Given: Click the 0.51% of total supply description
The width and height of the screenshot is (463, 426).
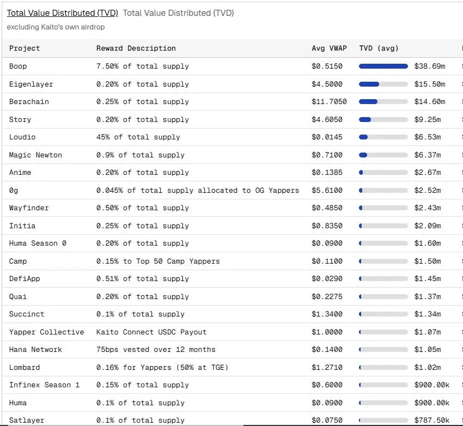Looking at the screenshot, I should (143, 279).
